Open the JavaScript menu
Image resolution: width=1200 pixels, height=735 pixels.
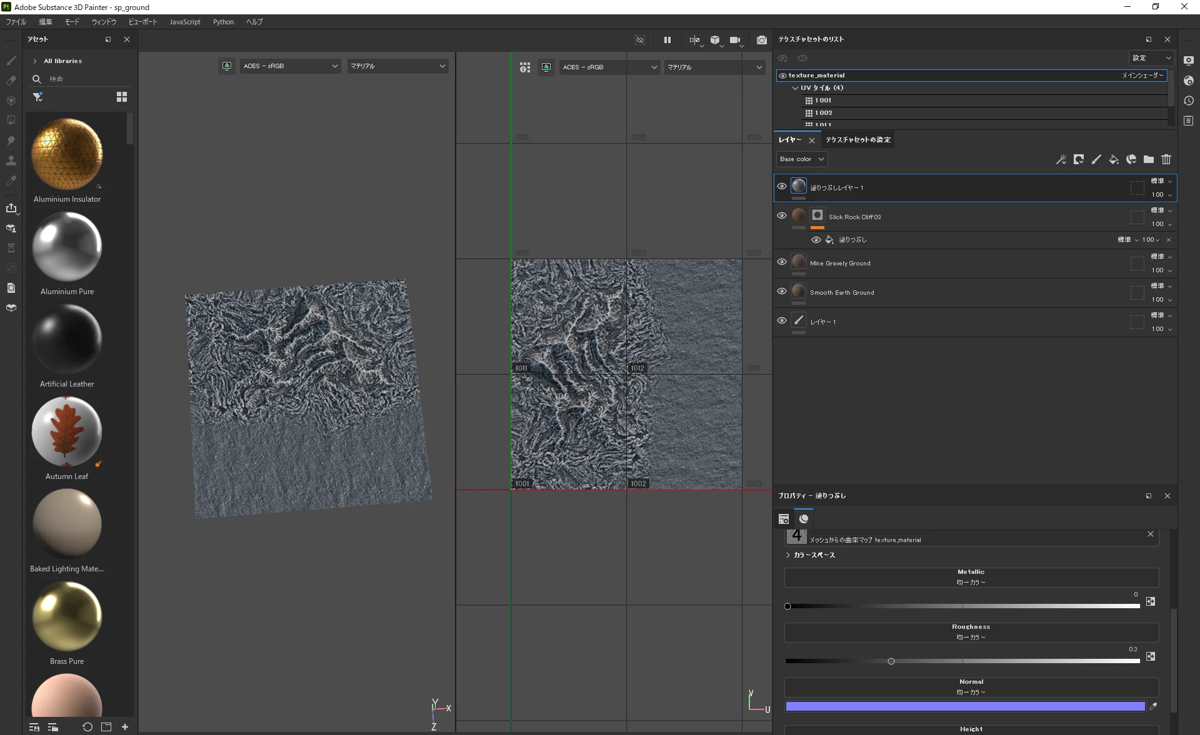185,22
